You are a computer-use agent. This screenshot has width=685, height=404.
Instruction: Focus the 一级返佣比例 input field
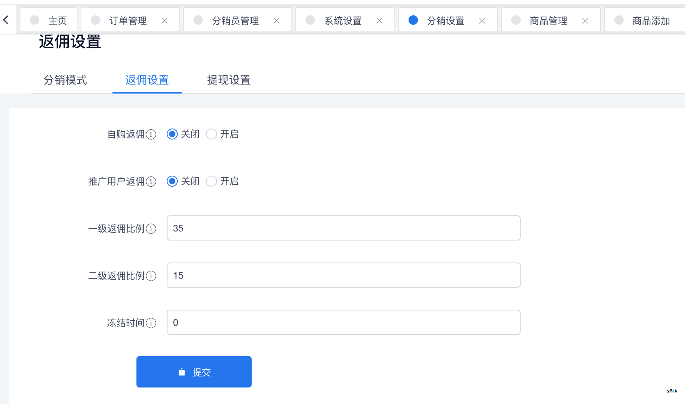(x=344, y=228)
